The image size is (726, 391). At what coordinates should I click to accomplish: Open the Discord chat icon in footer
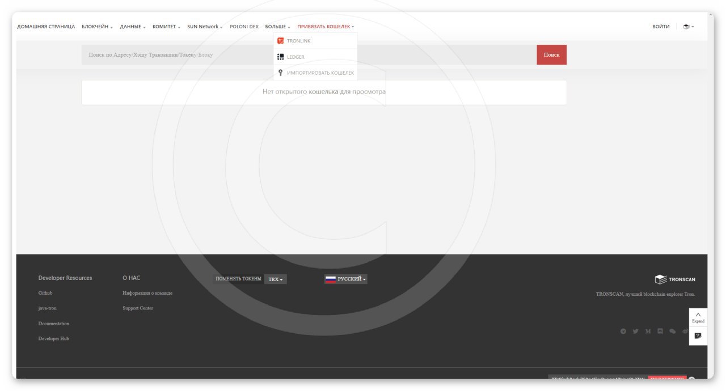[x=660, y=331]
